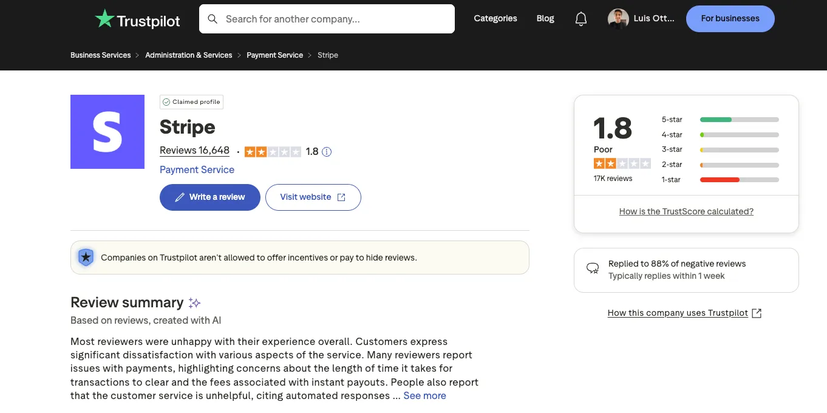Open the Reviews 16,648 link

pyautogui.click(x=194, y=150)
